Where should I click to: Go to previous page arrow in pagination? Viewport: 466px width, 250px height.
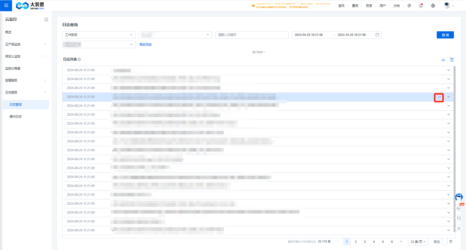tap(337, 242)
